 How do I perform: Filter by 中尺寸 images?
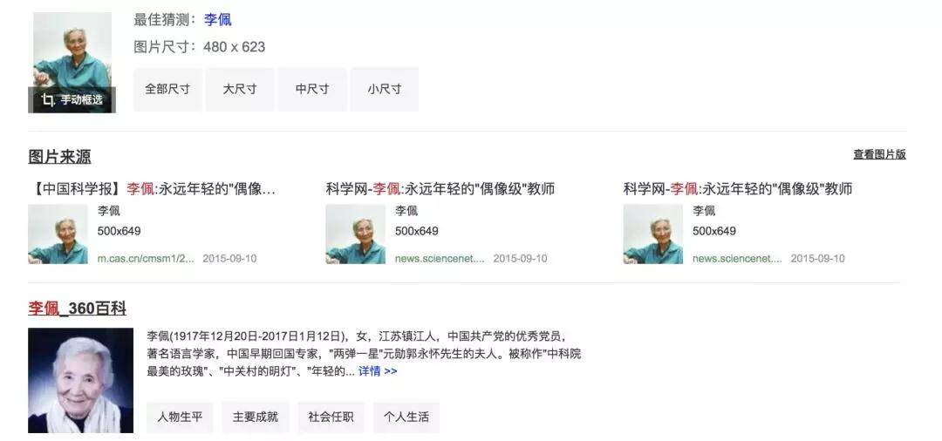click(312, 90)
